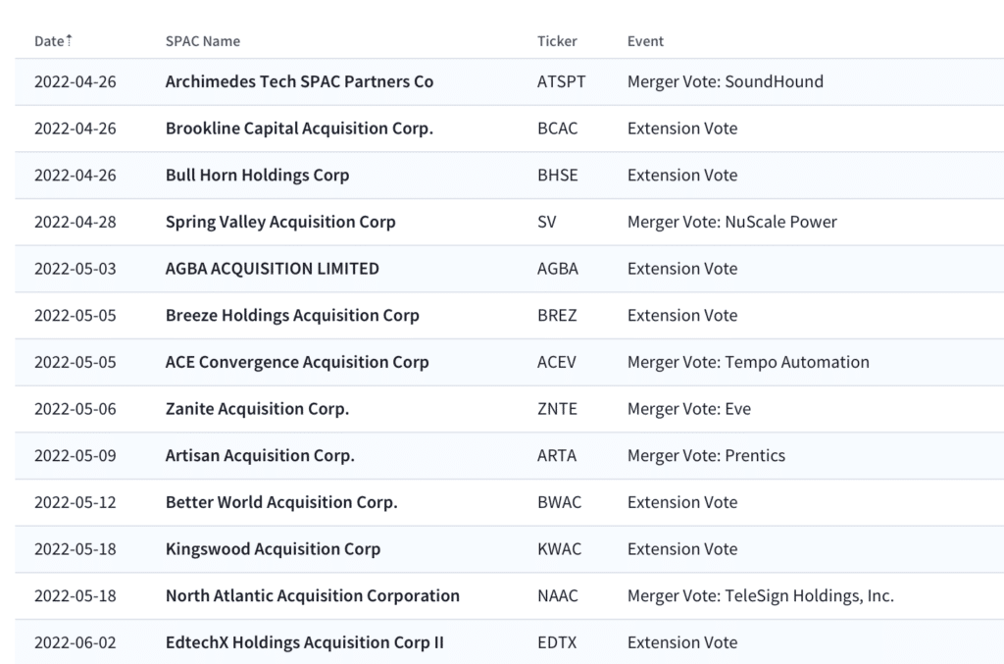Open Archimedes Tech SPAC Partners Co

tap(299, 82)
